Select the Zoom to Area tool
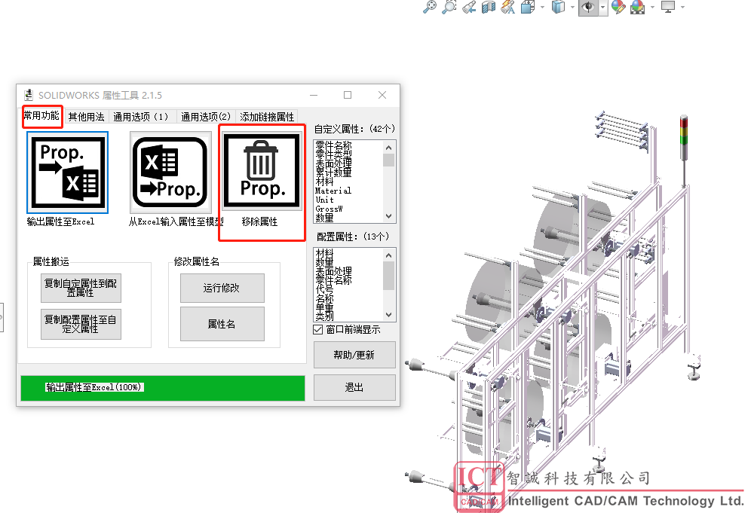Image resolution: width=751 pixels, height=513 pixels. click(449, 7)
